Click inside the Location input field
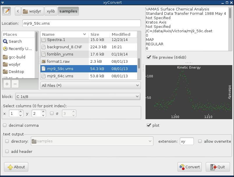The image size is (234, 177). [81, 23]
